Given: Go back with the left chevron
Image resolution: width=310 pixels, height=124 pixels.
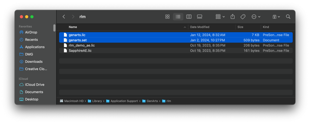Looking at the screenshot, I should tap(64, 17).
